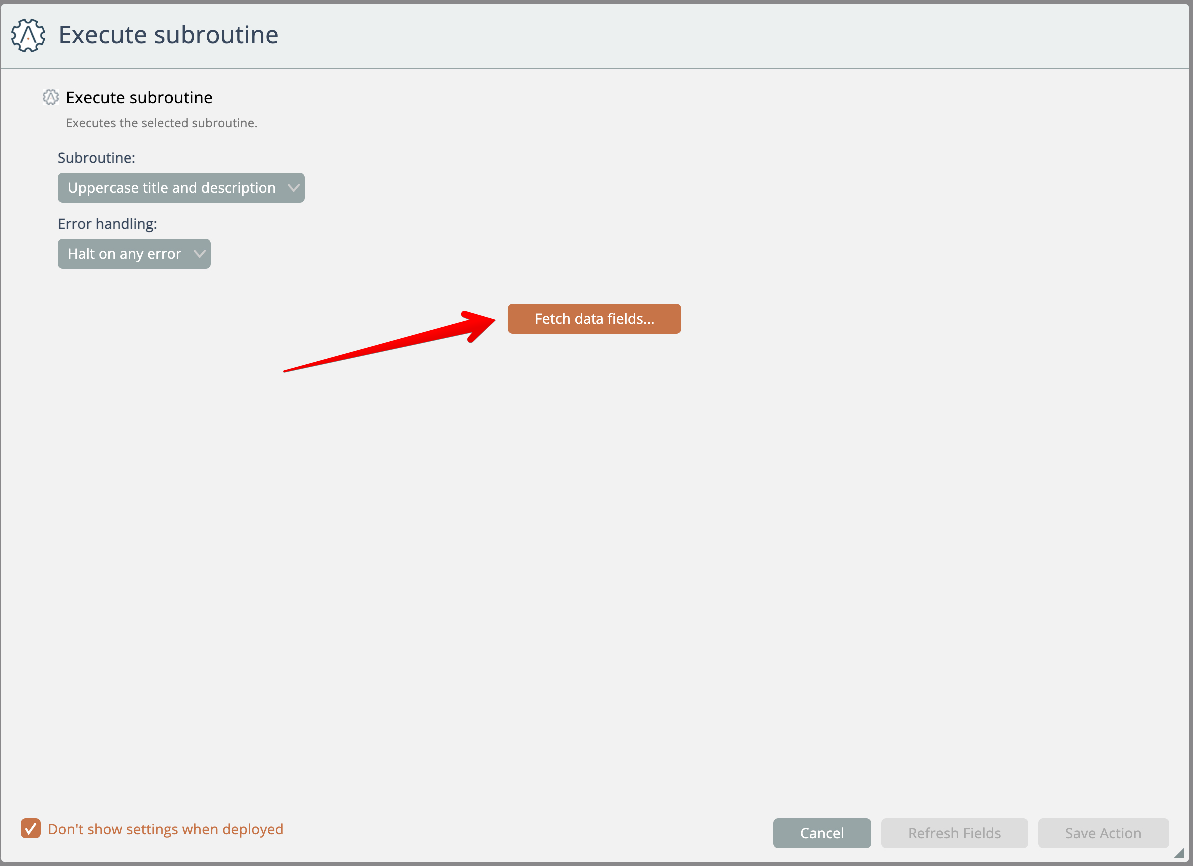
Task: Click chevron arrow on Uppercase title dropdown
Action: [x=294, y=188]
